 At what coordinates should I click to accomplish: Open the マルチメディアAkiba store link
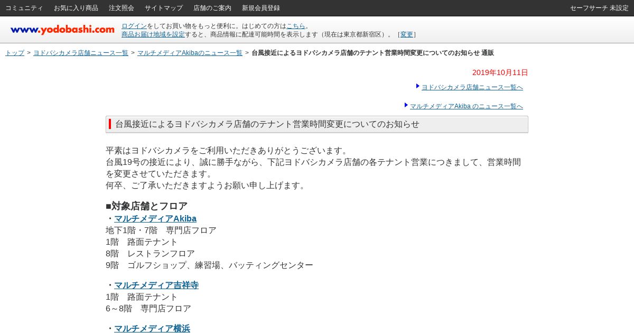[155, 219]
